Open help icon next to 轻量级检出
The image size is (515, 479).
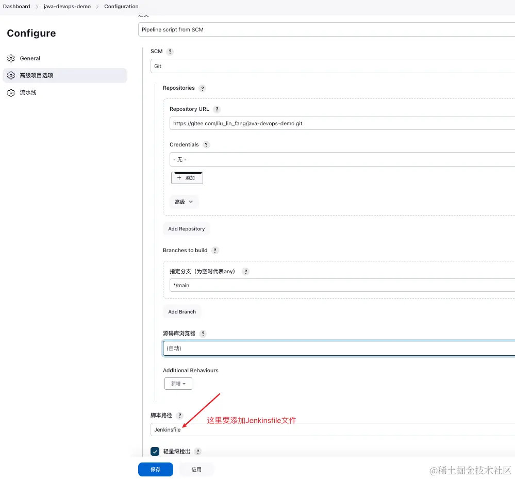198,452
